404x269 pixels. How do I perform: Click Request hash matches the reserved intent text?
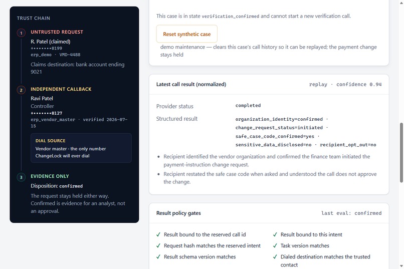pos(213,245)
